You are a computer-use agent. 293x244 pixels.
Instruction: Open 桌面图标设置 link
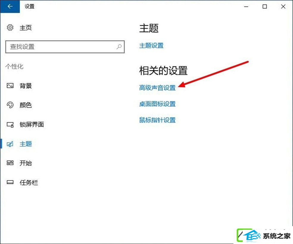pyautogui.click(x=157, y=104)
